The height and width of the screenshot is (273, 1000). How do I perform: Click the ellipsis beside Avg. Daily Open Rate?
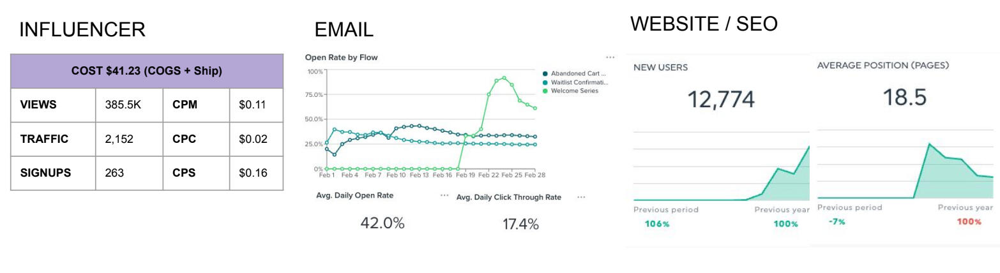444,196
